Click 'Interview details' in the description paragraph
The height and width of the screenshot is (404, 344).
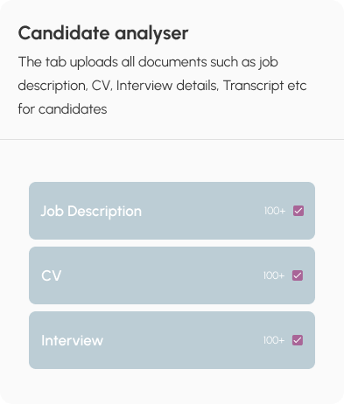tap(167, 86)
